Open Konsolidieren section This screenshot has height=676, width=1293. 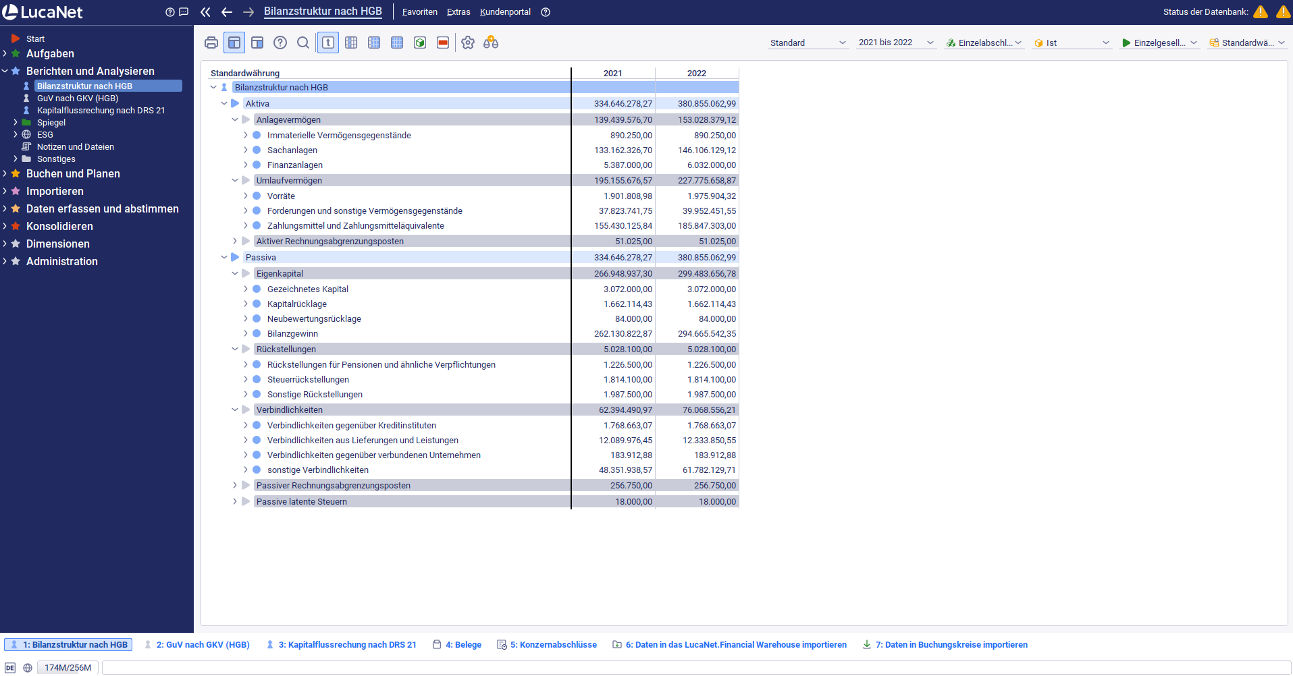click(x=59, y=226)
